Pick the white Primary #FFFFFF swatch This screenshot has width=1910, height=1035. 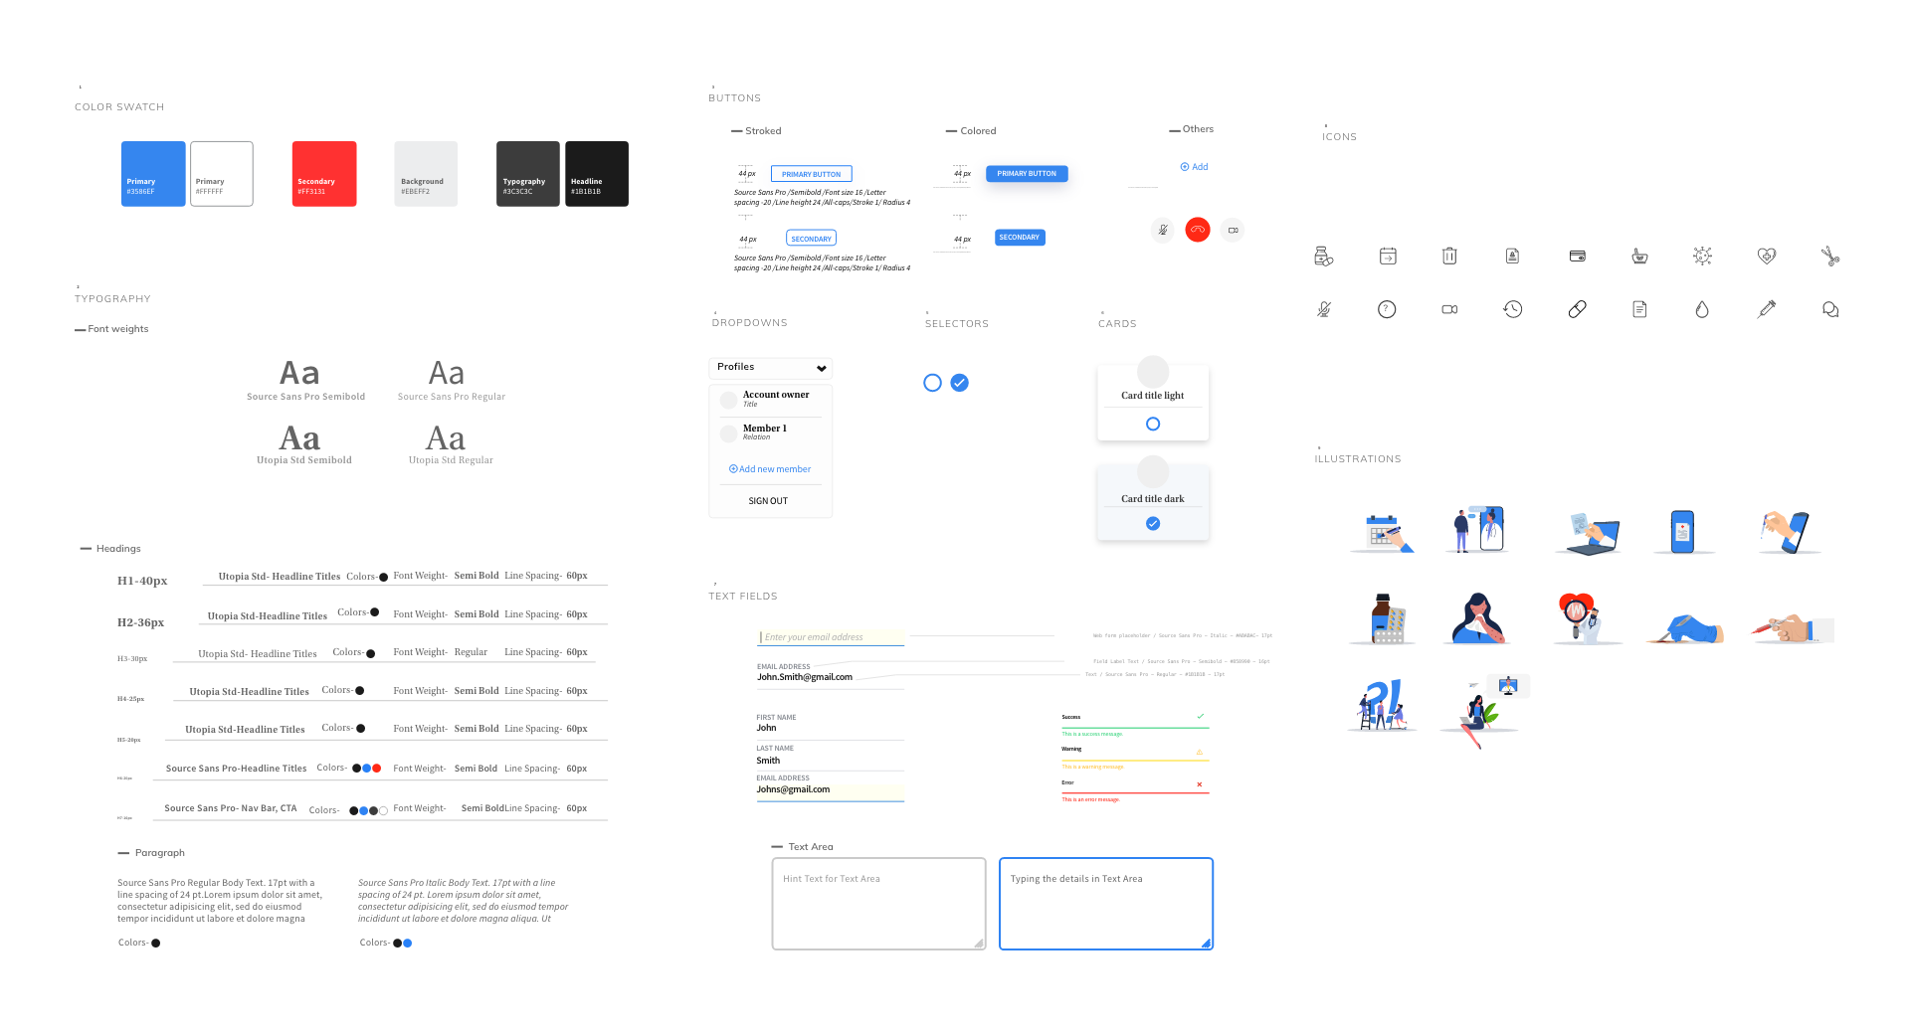tap(222, 174)
